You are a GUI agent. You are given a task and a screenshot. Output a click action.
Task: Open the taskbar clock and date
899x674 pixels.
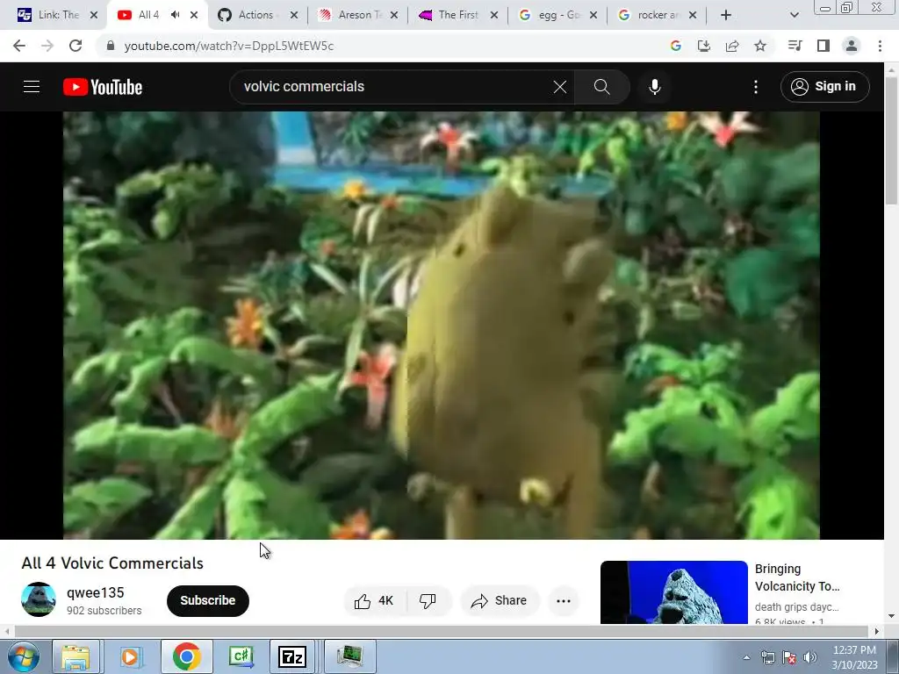854,657
